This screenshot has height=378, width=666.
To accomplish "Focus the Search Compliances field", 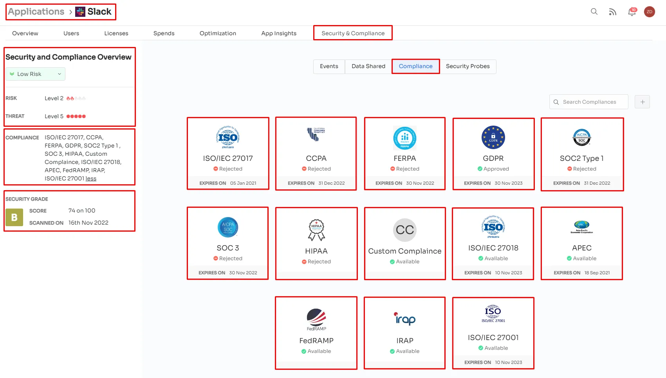I will pos(589,102).
